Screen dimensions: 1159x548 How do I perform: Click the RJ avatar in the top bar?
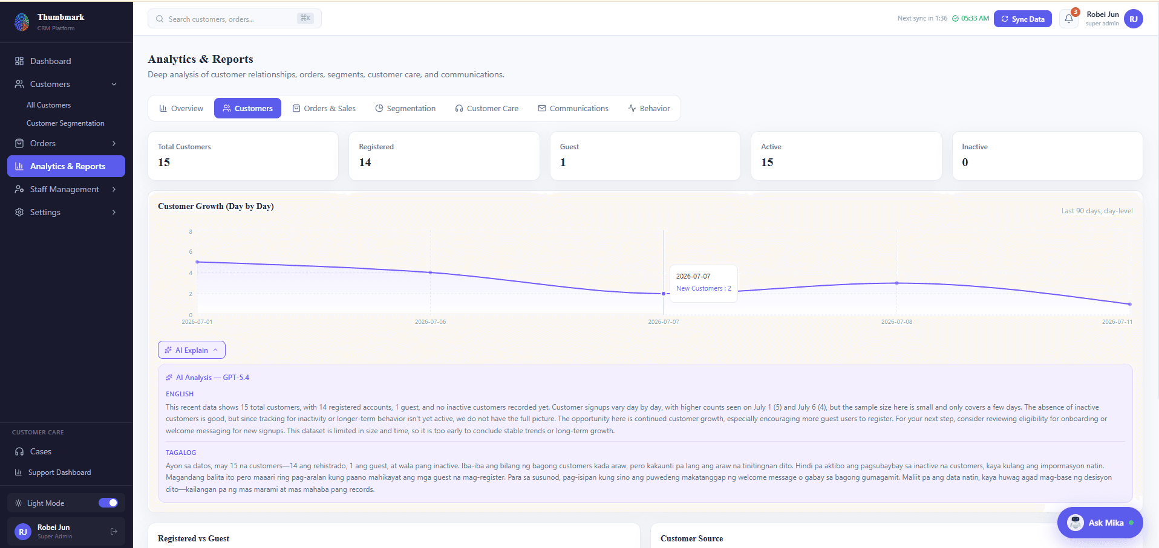click(1134, 19)
